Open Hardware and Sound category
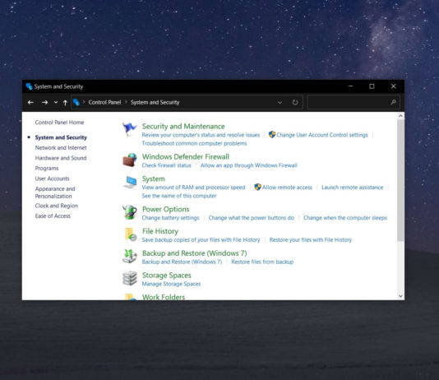 tap(61, 158)
